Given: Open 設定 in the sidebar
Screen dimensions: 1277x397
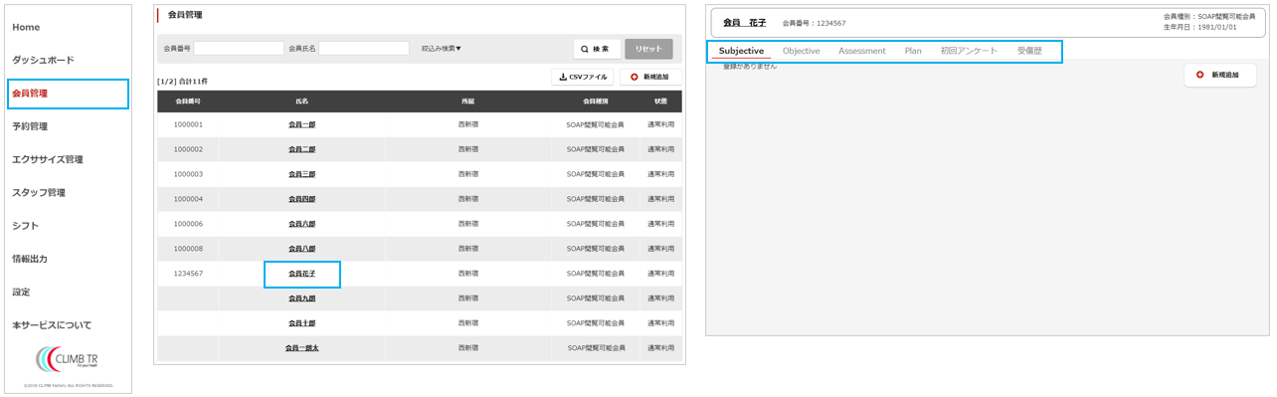Looking at the screenshot, I should tap(21, 292).
